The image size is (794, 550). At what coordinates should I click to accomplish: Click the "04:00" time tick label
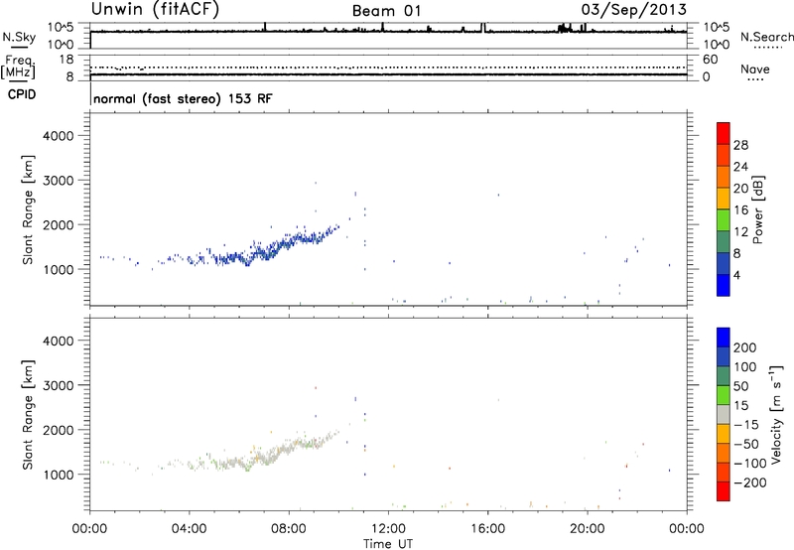190,529
